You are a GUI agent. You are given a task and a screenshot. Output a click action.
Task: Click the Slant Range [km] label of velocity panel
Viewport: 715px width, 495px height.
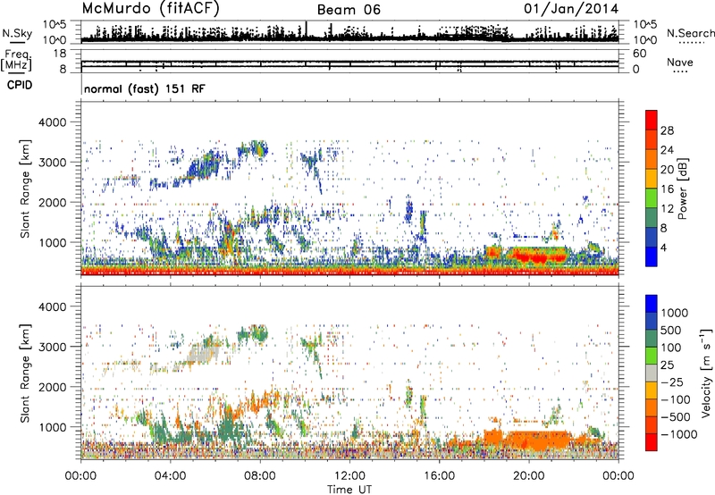[25, 373]
